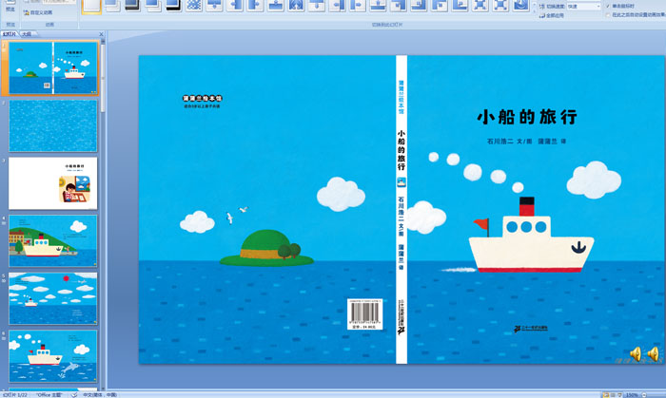Image resolution: width=666 pixels, height=398 pixels.
Task: Click the left speaker sound icon on slide
Action: 636,354
